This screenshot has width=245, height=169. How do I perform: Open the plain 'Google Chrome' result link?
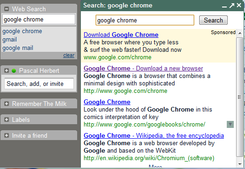pos(107,102)
